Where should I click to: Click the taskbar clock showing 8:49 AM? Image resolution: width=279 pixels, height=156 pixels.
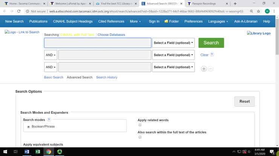[260, 152]
